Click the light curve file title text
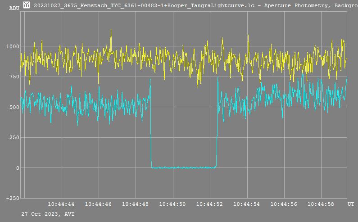 (x=196, y=5)
